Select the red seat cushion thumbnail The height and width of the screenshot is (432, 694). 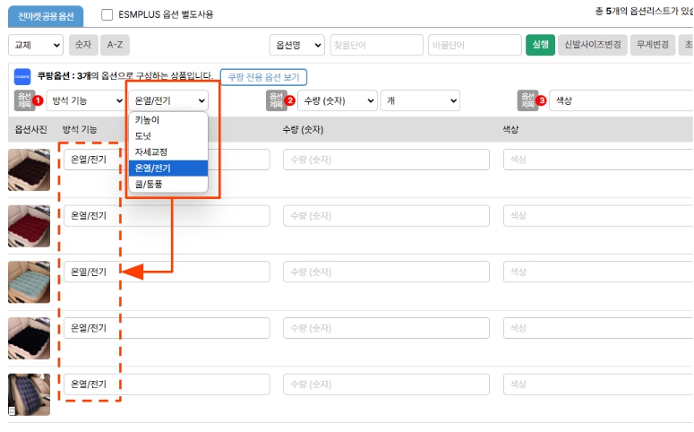29,226
